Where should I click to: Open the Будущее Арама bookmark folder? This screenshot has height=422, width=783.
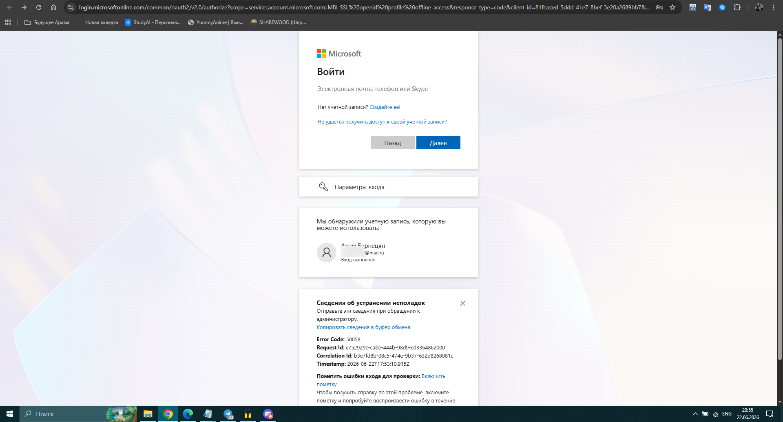coord(47,22)
